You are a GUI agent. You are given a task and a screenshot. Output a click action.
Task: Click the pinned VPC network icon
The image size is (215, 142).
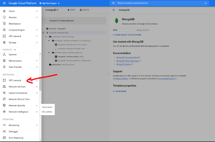(4, 36)
